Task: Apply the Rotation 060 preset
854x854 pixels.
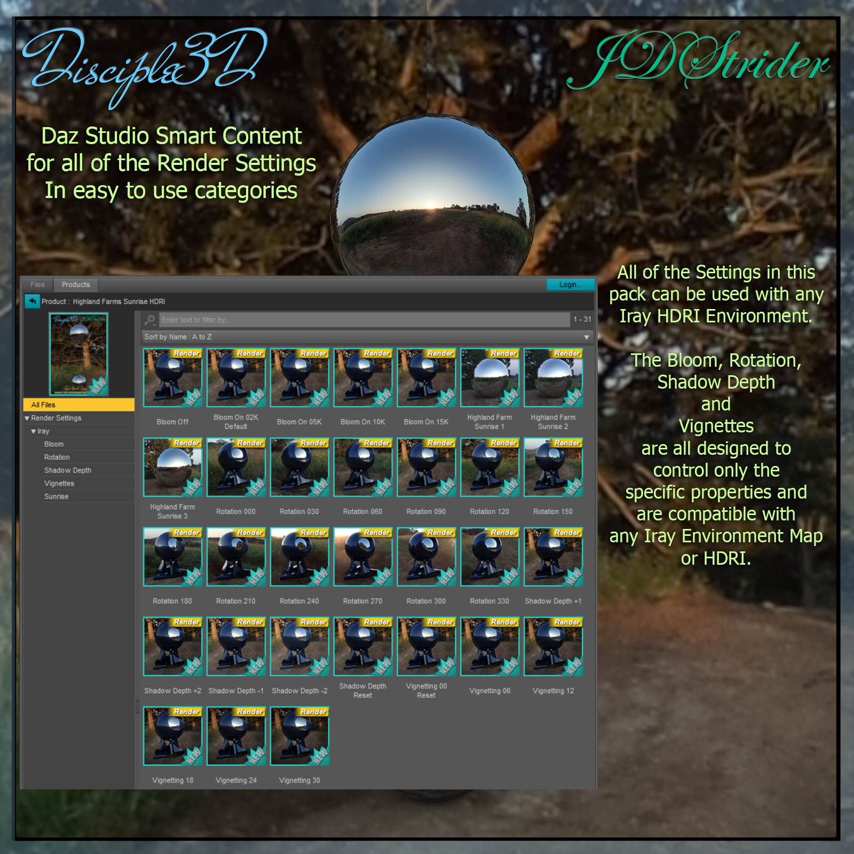Action: 363,468
